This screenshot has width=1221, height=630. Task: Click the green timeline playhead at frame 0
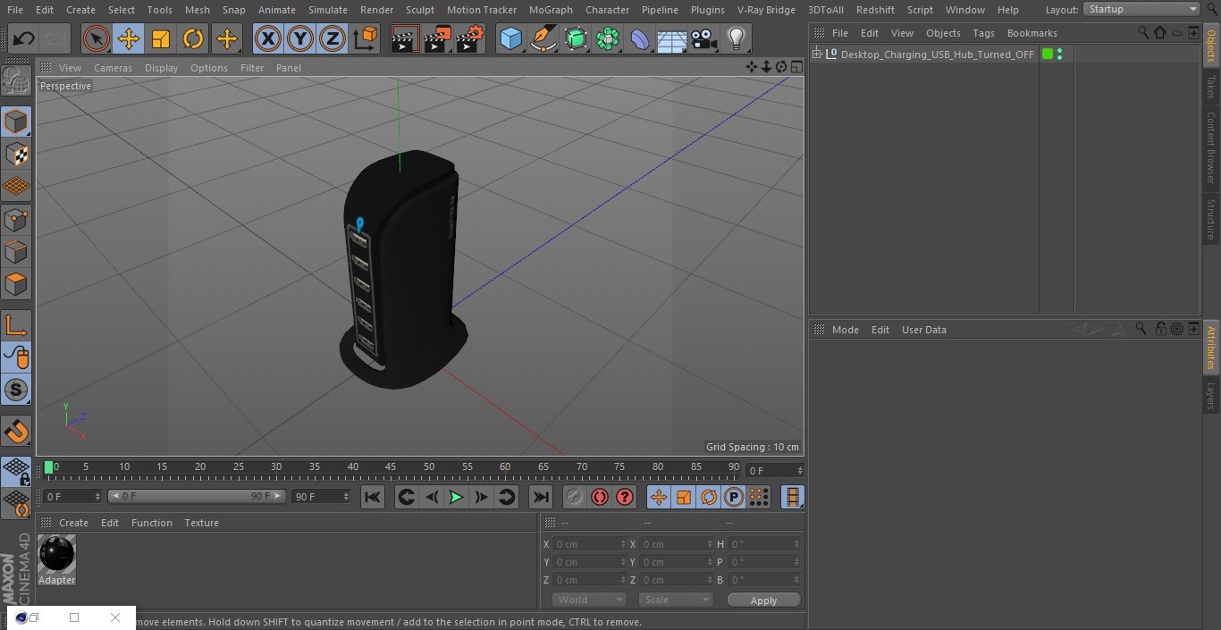click(x=49, y=467)
